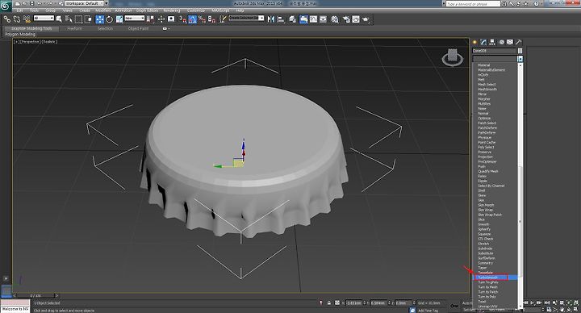This screenshot has width=581, height=313.
Task: Open the Curve Editor icon
Action: click(313, 19)
